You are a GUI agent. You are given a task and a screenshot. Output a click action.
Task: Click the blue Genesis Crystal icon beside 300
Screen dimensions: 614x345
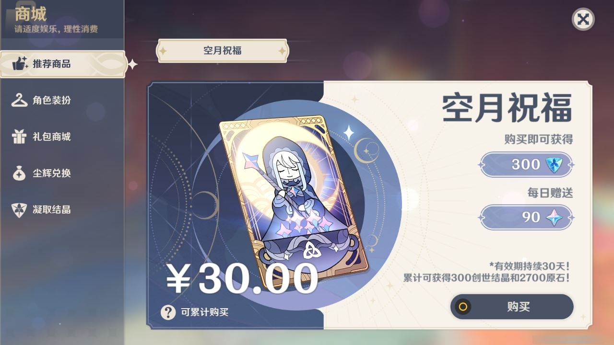(553, 164)
